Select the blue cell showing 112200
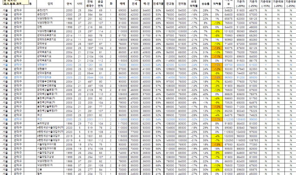296x175 pixels. pyautogui.click(x=228, y=119)
